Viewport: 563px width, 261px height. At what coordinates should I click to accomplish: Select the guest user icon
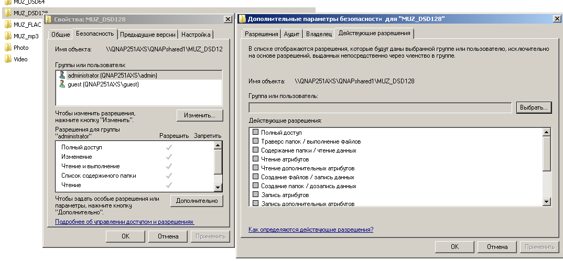point(62,84)
